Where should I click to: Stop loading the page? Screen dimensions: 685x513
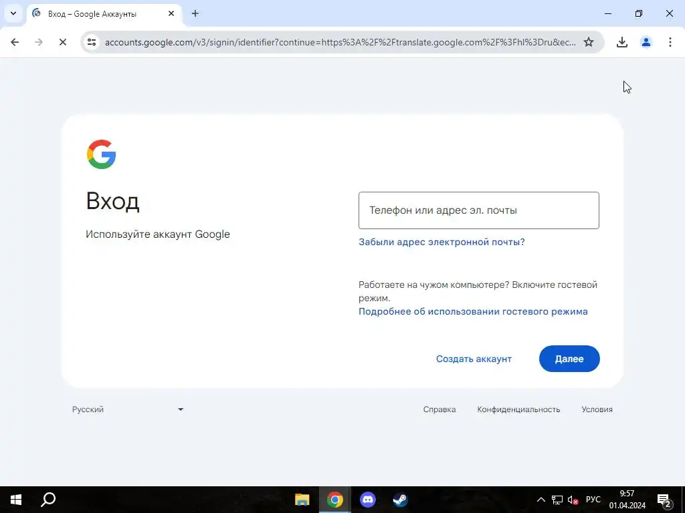coord(62,42)
